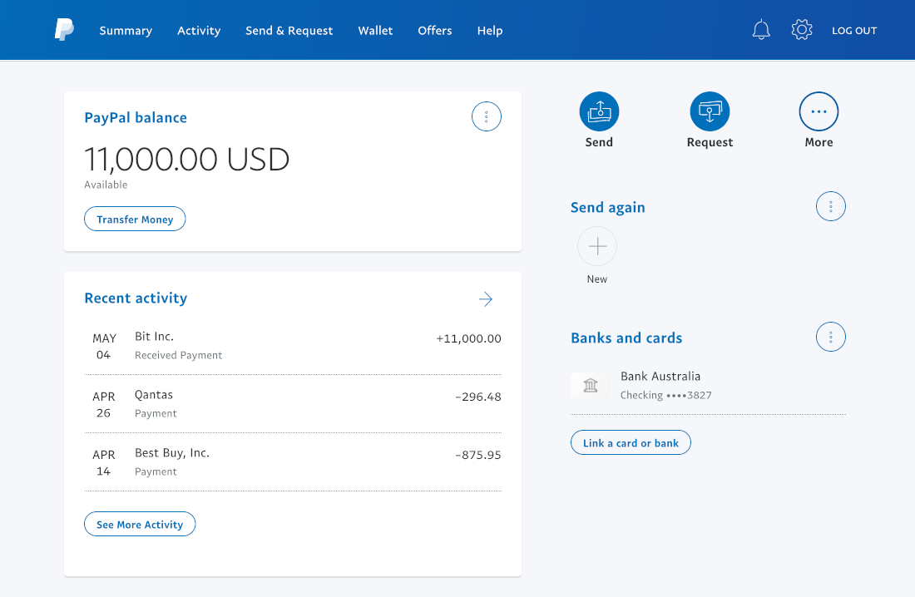
Task: Click the Request money icon
Action: pyautogui.click(x=710, y=111)
